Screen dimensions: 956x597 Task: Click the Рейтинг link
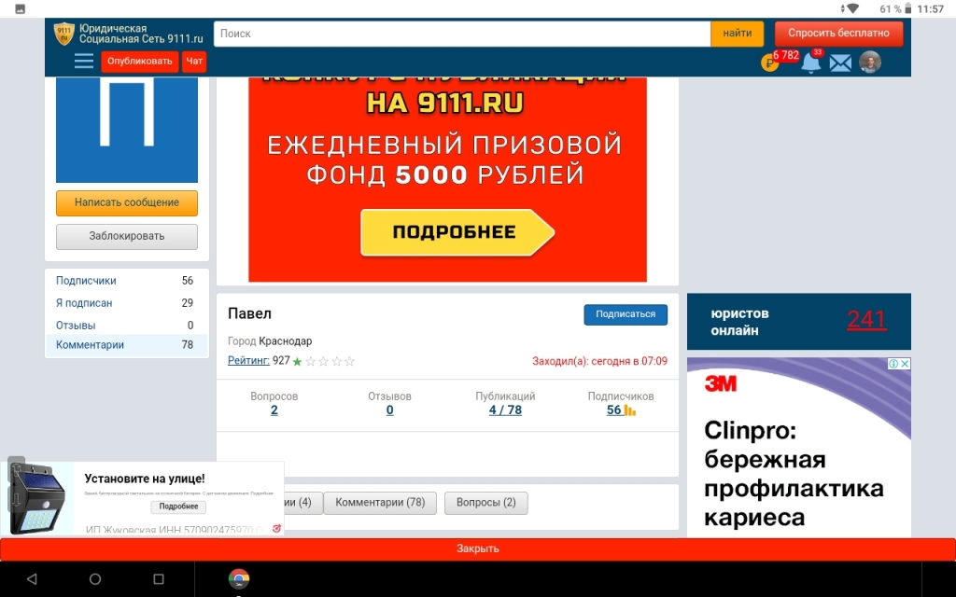248,360
